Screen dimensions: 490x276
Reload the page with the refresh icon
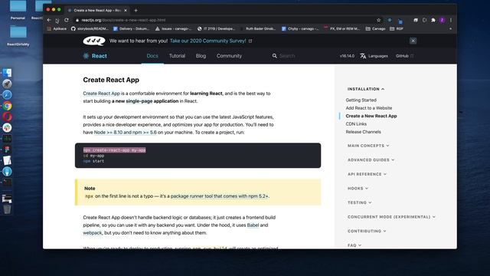67,20
